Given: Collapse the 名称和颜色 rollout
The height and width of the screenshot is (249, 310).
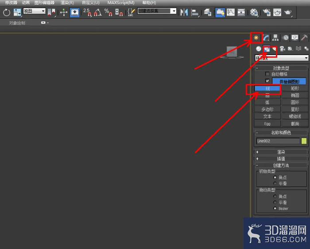Looking at the screenshot, I should pyautogui.click(x=281, y=133).
